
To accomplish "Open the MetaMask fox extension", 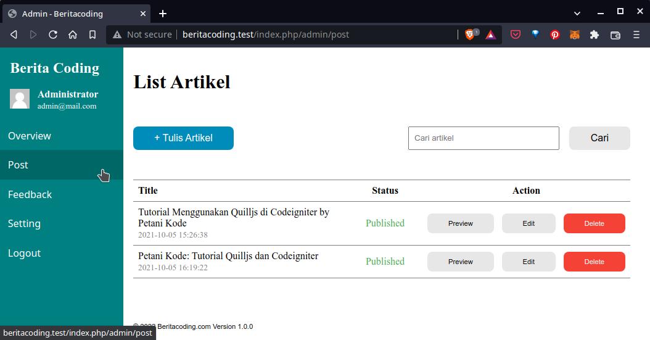I will (x=574, y=35).
